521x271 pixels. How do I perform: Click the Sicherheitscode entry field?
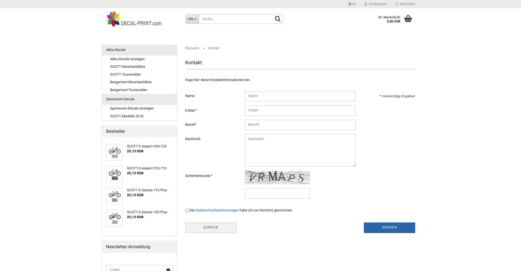tap(277, 194)
